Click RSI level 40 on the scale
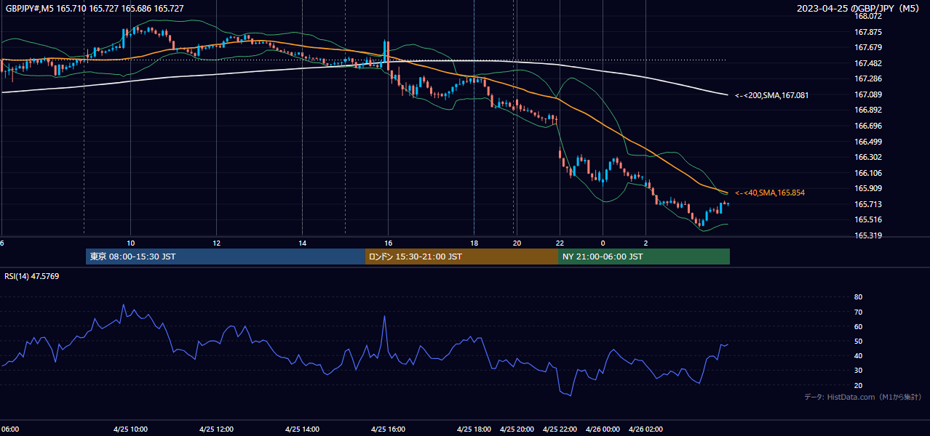 858,355
